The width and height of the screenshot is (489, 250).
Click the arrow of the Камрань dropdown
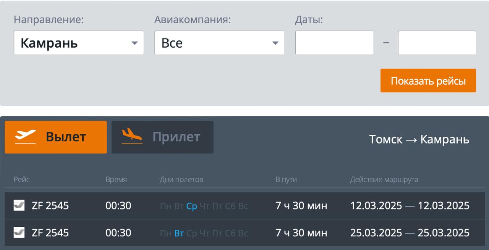(x=134, y=43)
